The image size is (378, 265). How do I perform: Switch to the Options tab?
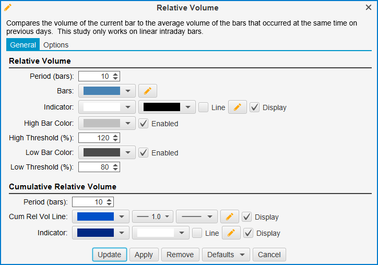pos(56,45)
